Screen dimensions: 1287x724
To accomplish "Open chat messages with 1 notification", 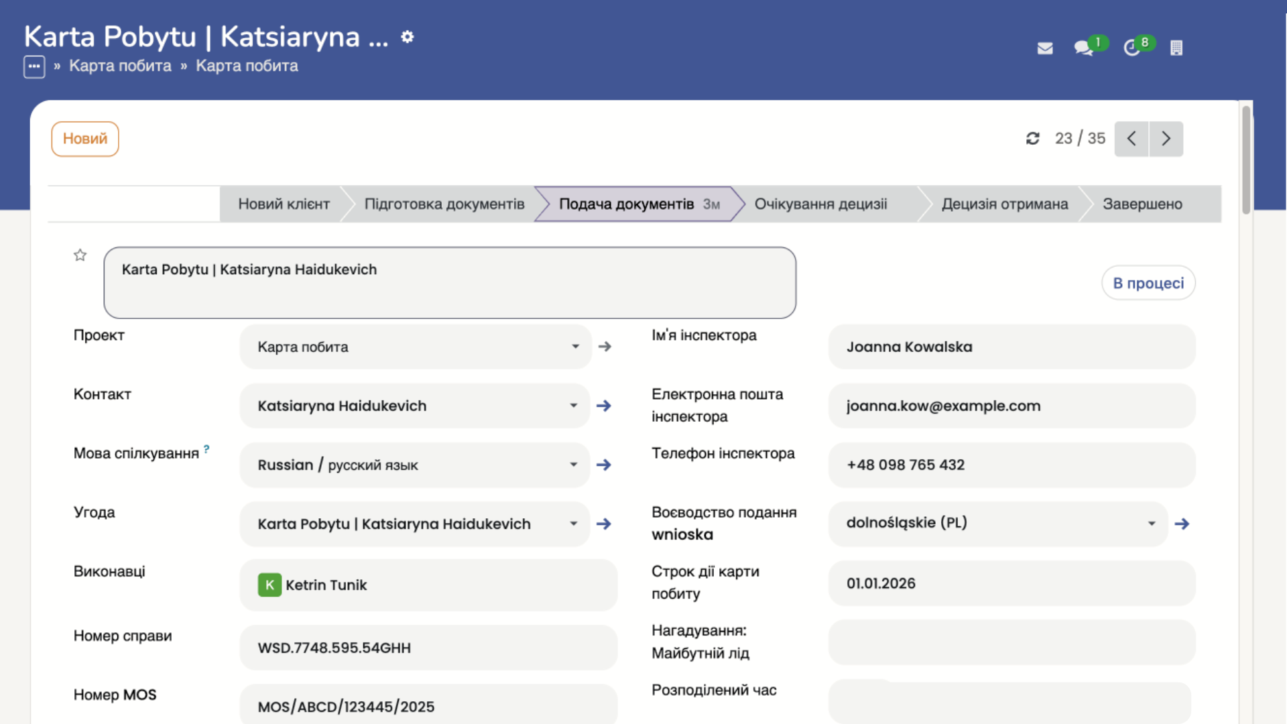I will pyautogui.click(x=1083, y=49).
